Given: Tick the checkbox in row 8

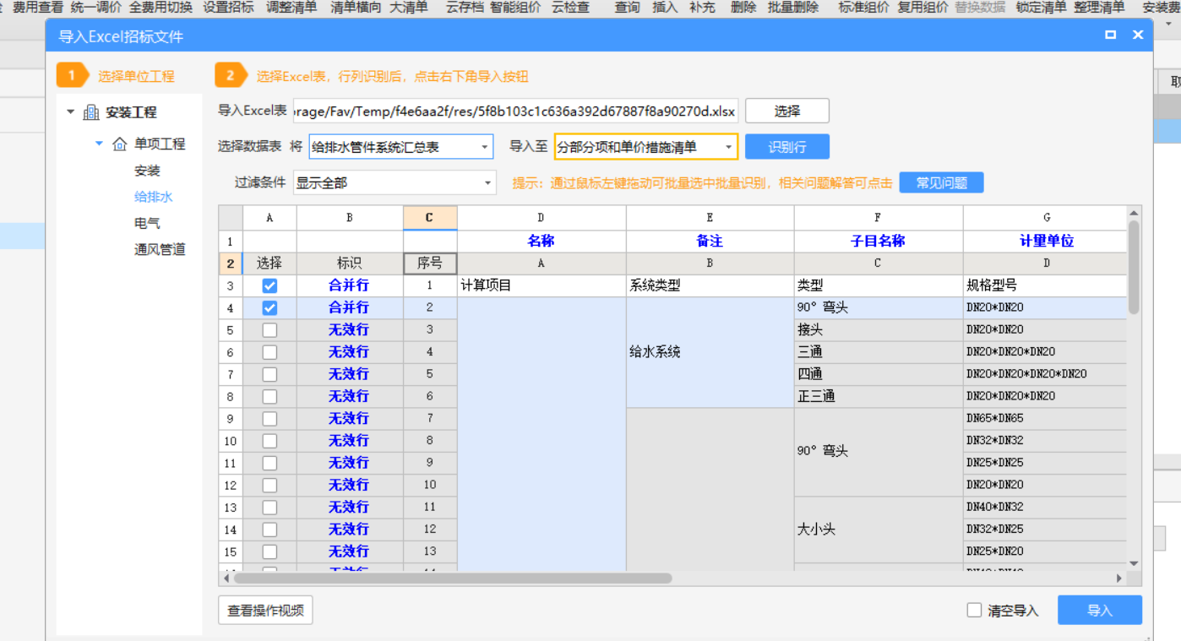Looking at the screenshot, I should coord(269,396).
